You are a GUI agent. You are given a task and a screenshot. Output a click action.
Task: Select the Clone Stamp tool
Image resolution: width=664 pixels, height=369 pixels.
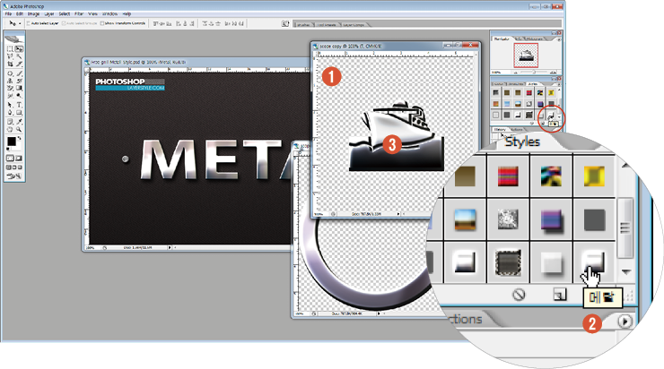[x=11, y=81]
